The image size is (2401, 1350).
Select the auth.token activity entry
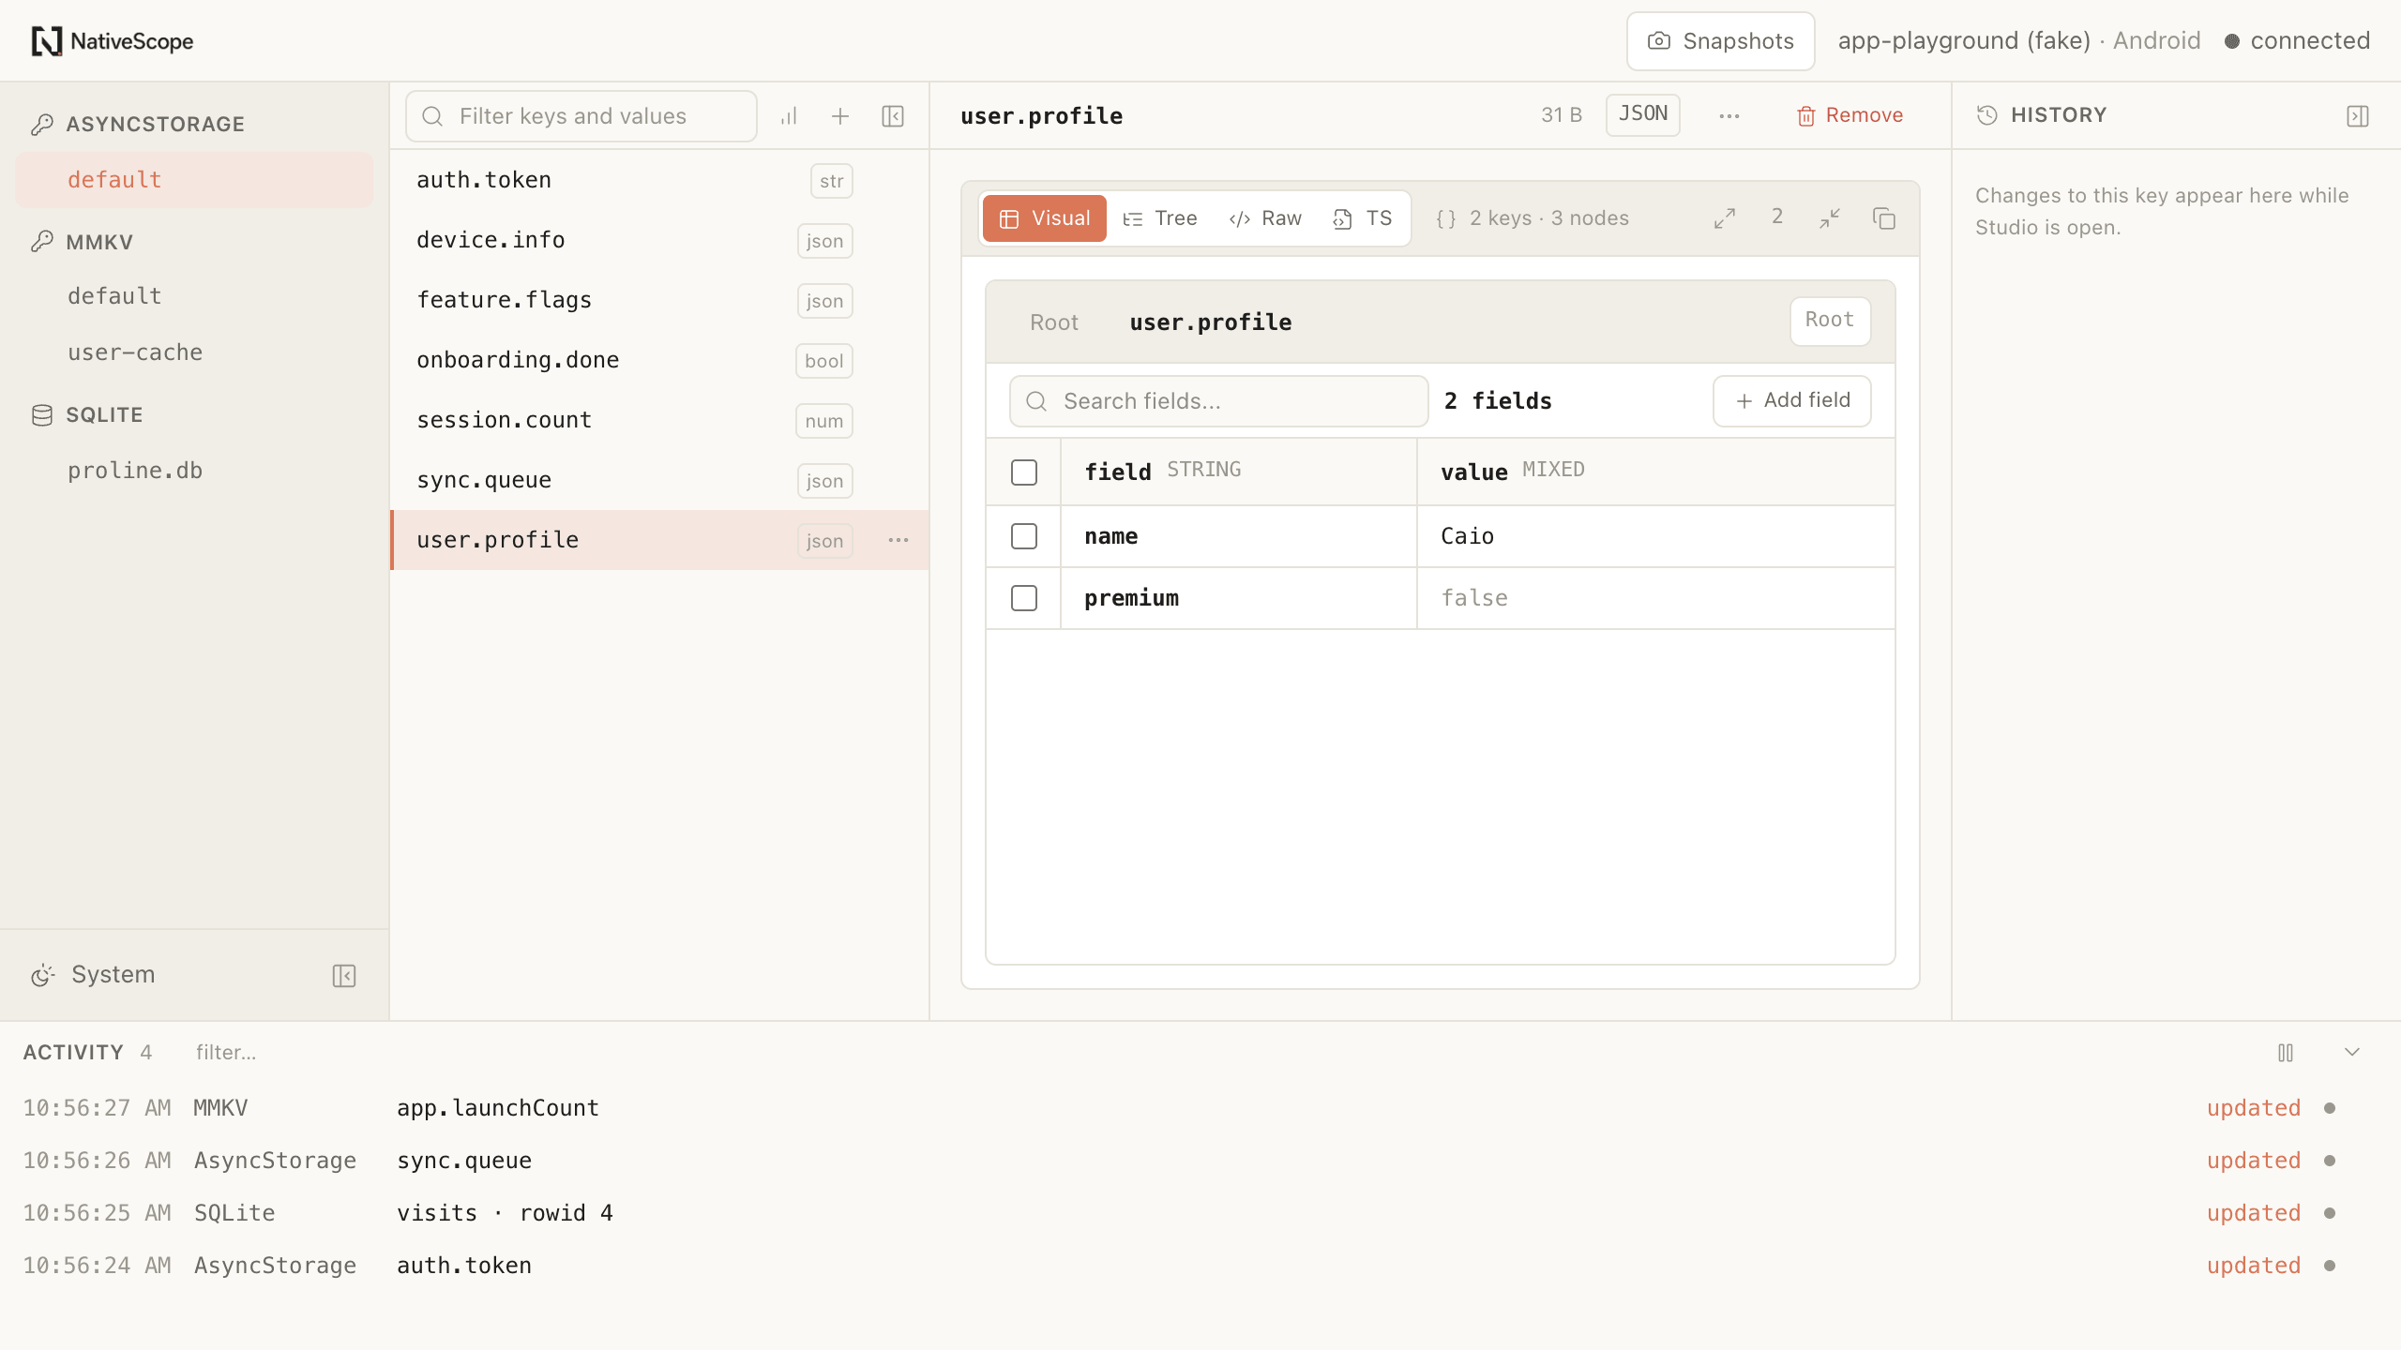1200,1266
